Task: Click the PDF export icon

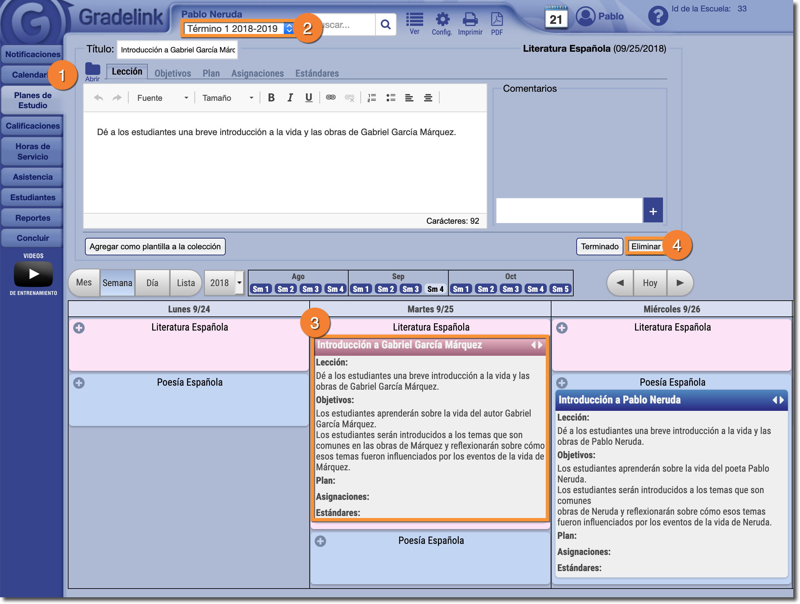Action: (x=497, y=20)
